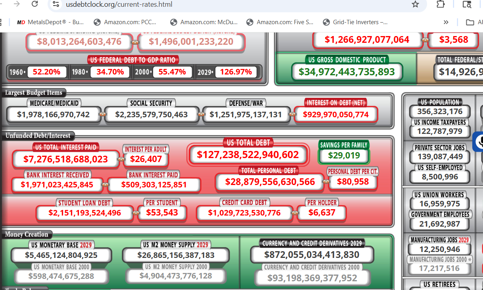Click the Savings Per Family value box

344,155
